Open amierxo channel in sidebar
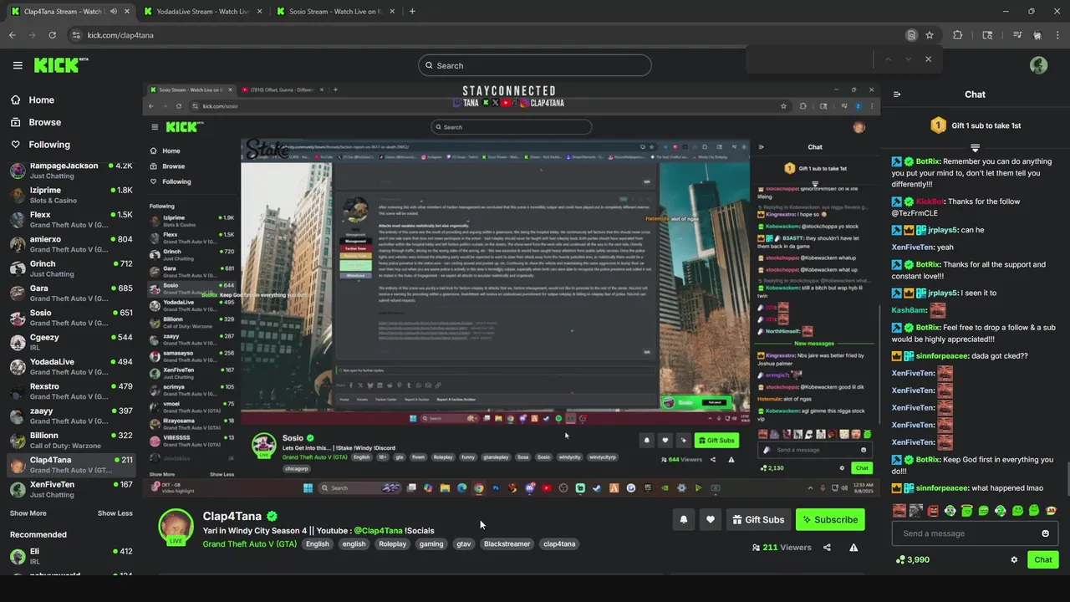1070x602 pixels. coord(70,244)
